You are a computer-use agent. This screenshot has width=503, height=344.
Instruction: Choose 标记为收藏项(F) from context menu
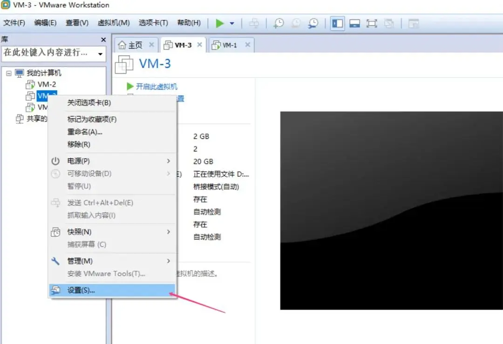click(x=112, y=119)
